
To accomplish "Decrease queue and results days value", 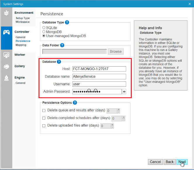I will coord(119,112).
